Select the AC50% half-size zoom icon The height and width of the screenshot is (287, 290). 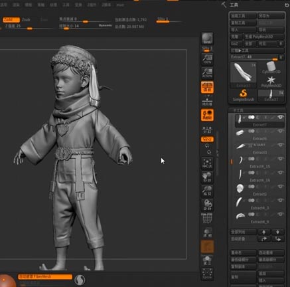pos(207,73)
